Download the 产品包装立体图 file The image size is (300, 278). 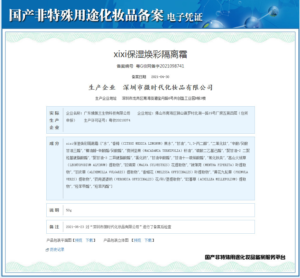coord(148,240)
